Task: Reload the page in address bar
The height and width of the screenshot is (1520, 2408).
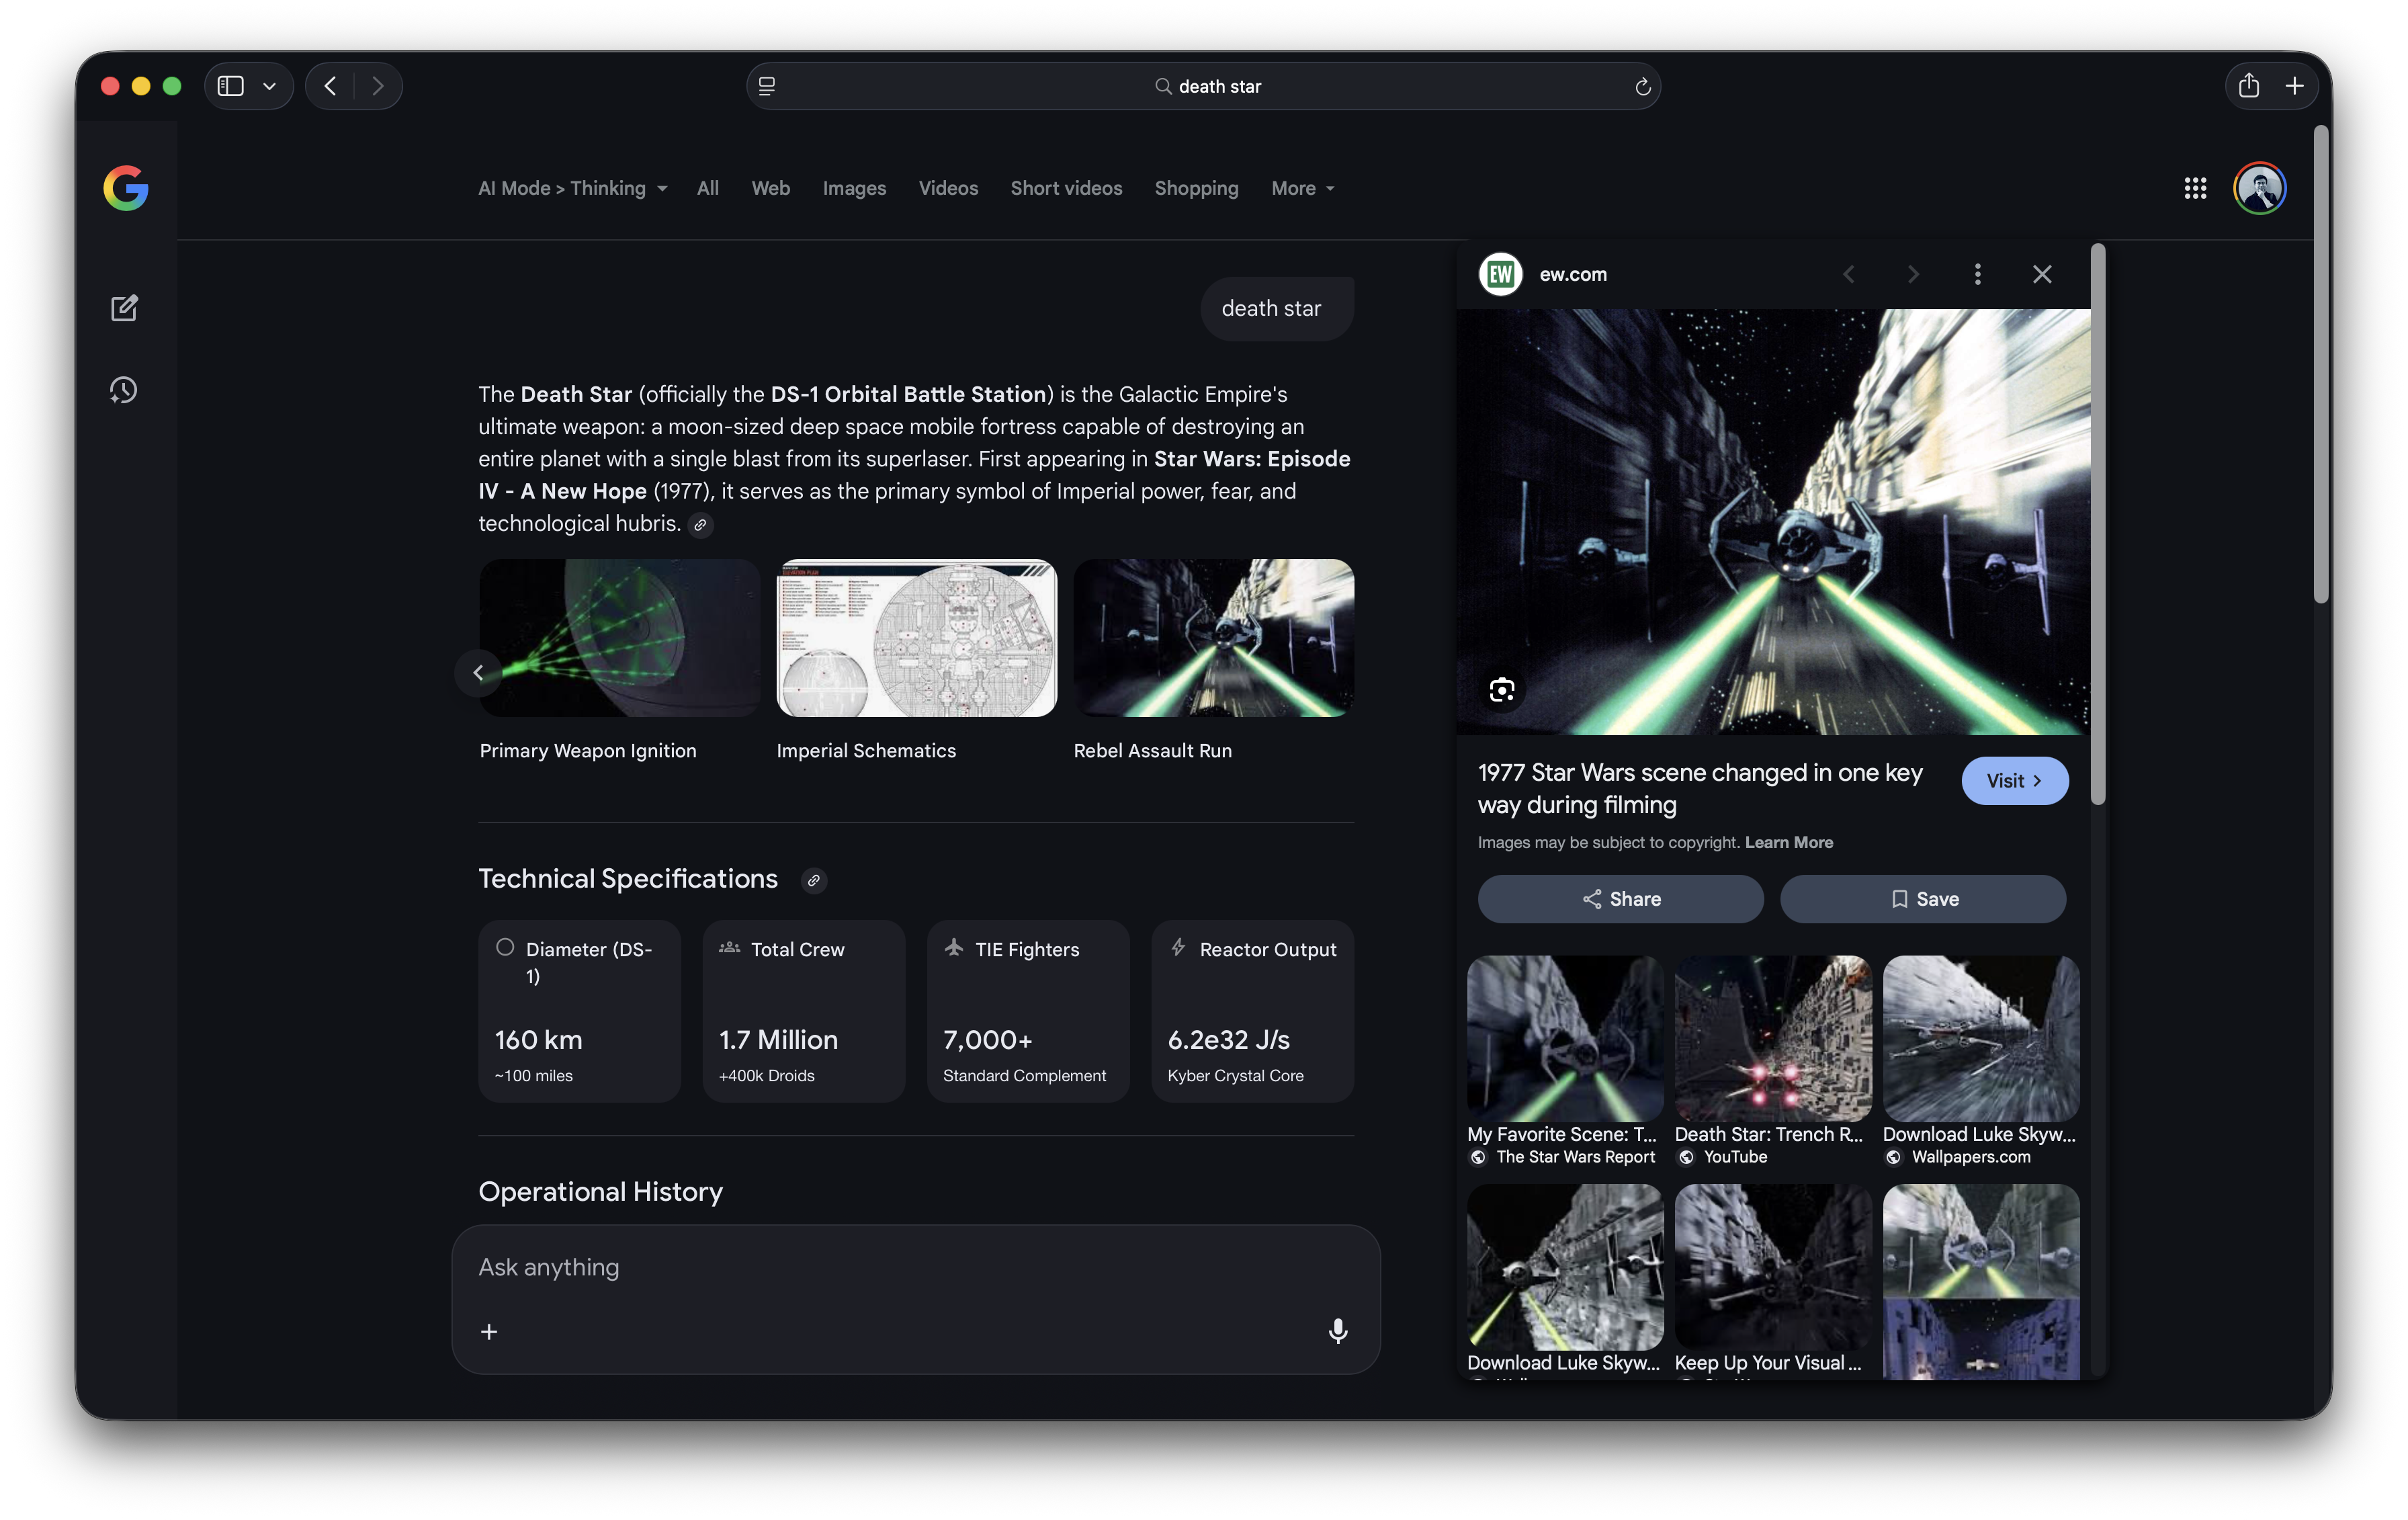Action: [1642, 87]
